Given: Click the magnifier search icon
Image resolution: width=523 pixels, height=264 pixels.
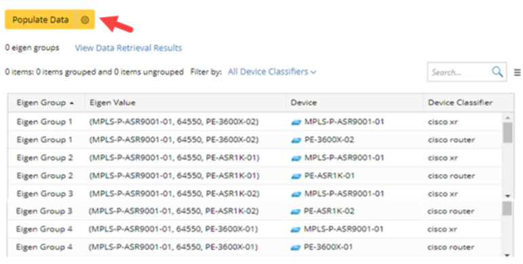Looking at the screenshot, I should (497, 71).
